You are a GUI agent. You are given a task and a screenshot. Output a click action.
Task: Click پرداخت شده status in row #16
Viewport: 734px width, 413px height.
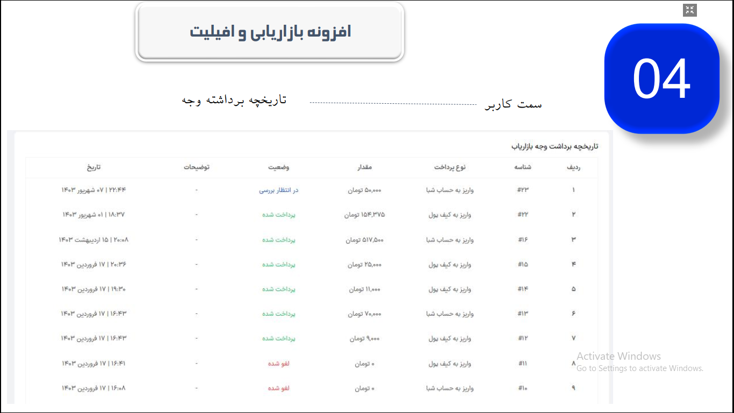click(x=279, y=240)
